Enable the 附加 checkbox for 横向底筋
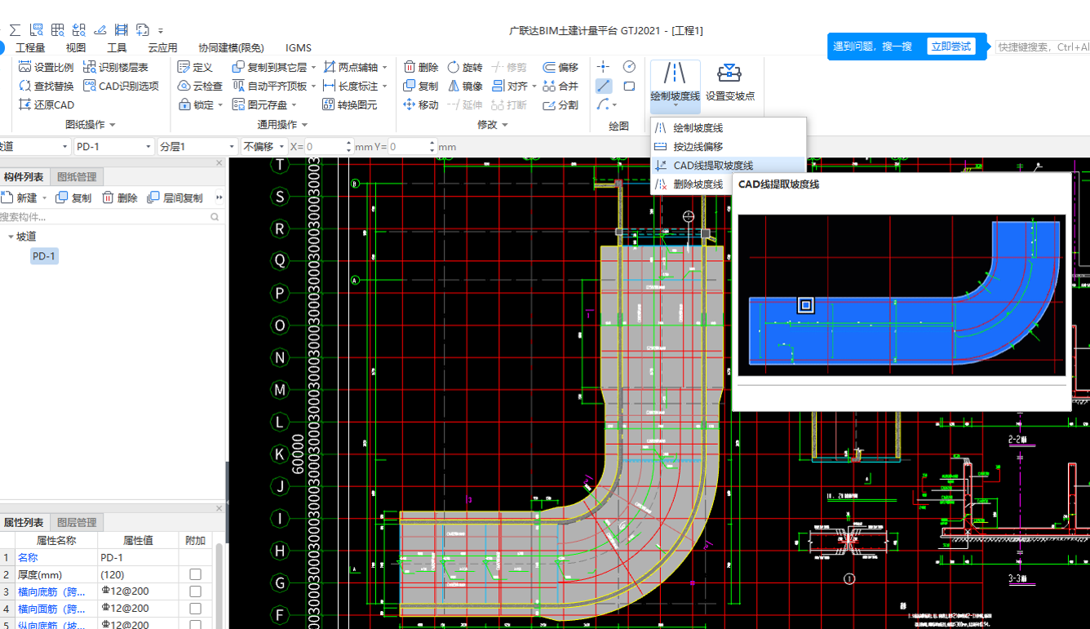 tap(193, 591)
